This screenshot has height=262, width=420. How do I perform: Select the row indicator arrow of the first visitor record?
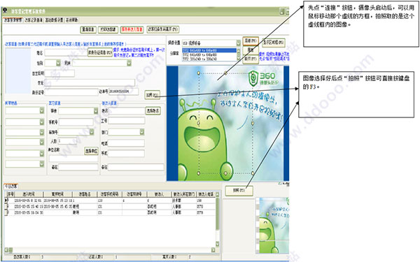(x=6, y=201)
